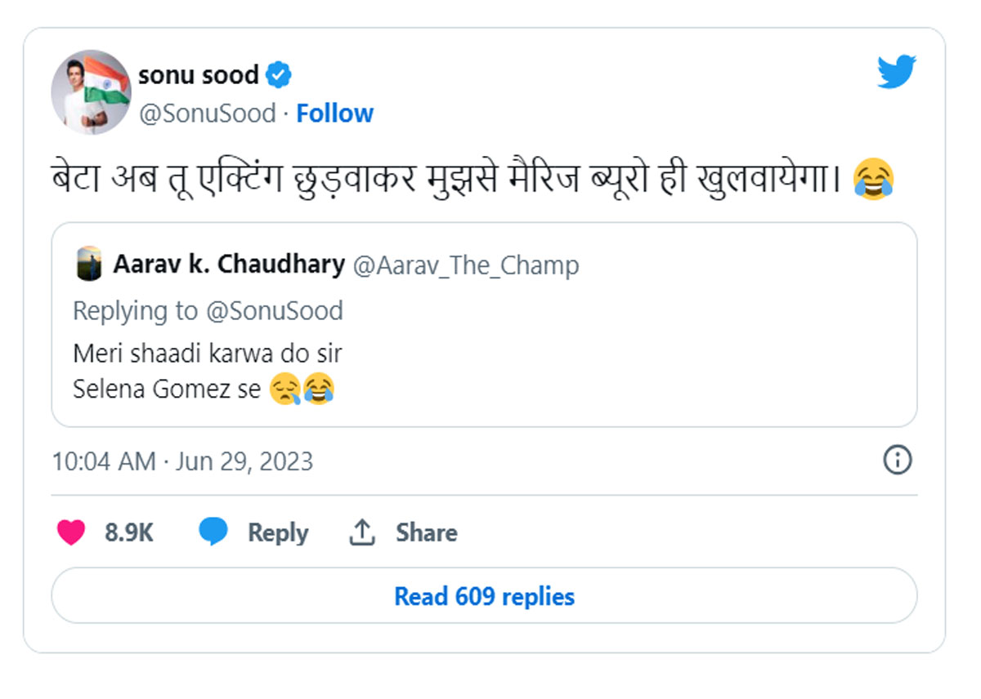Click the blue reply speech bubble icon
The width and height of the screenshot is (981, 699).
pyautogui.click(x=213, y=532)
